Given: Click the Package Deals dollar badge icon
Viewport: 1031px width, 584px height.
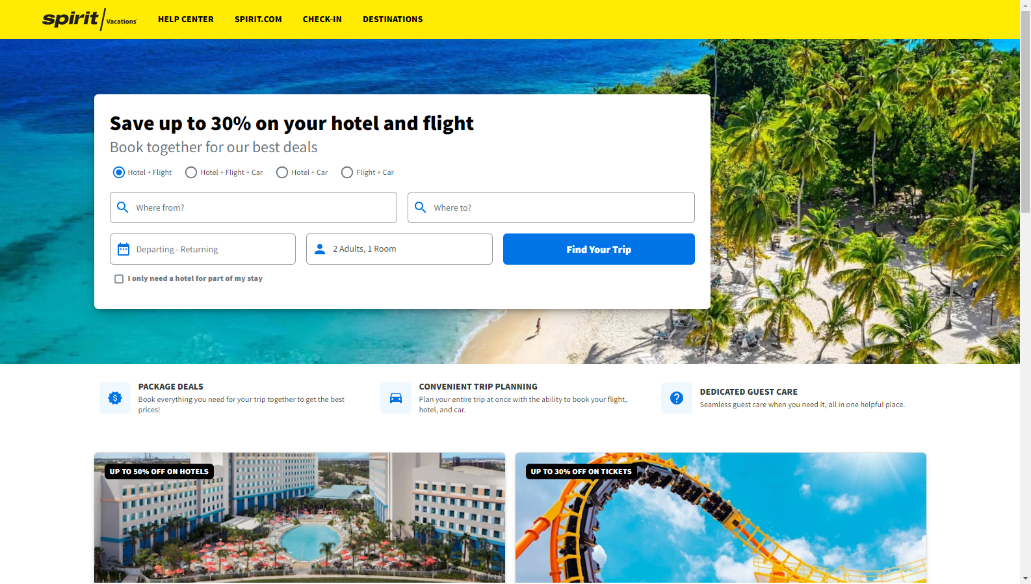Looking at the screenshot, I should 115,398.
